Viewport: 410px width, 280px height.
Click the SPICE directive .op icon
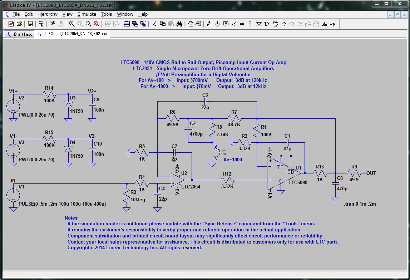(332, 24)
